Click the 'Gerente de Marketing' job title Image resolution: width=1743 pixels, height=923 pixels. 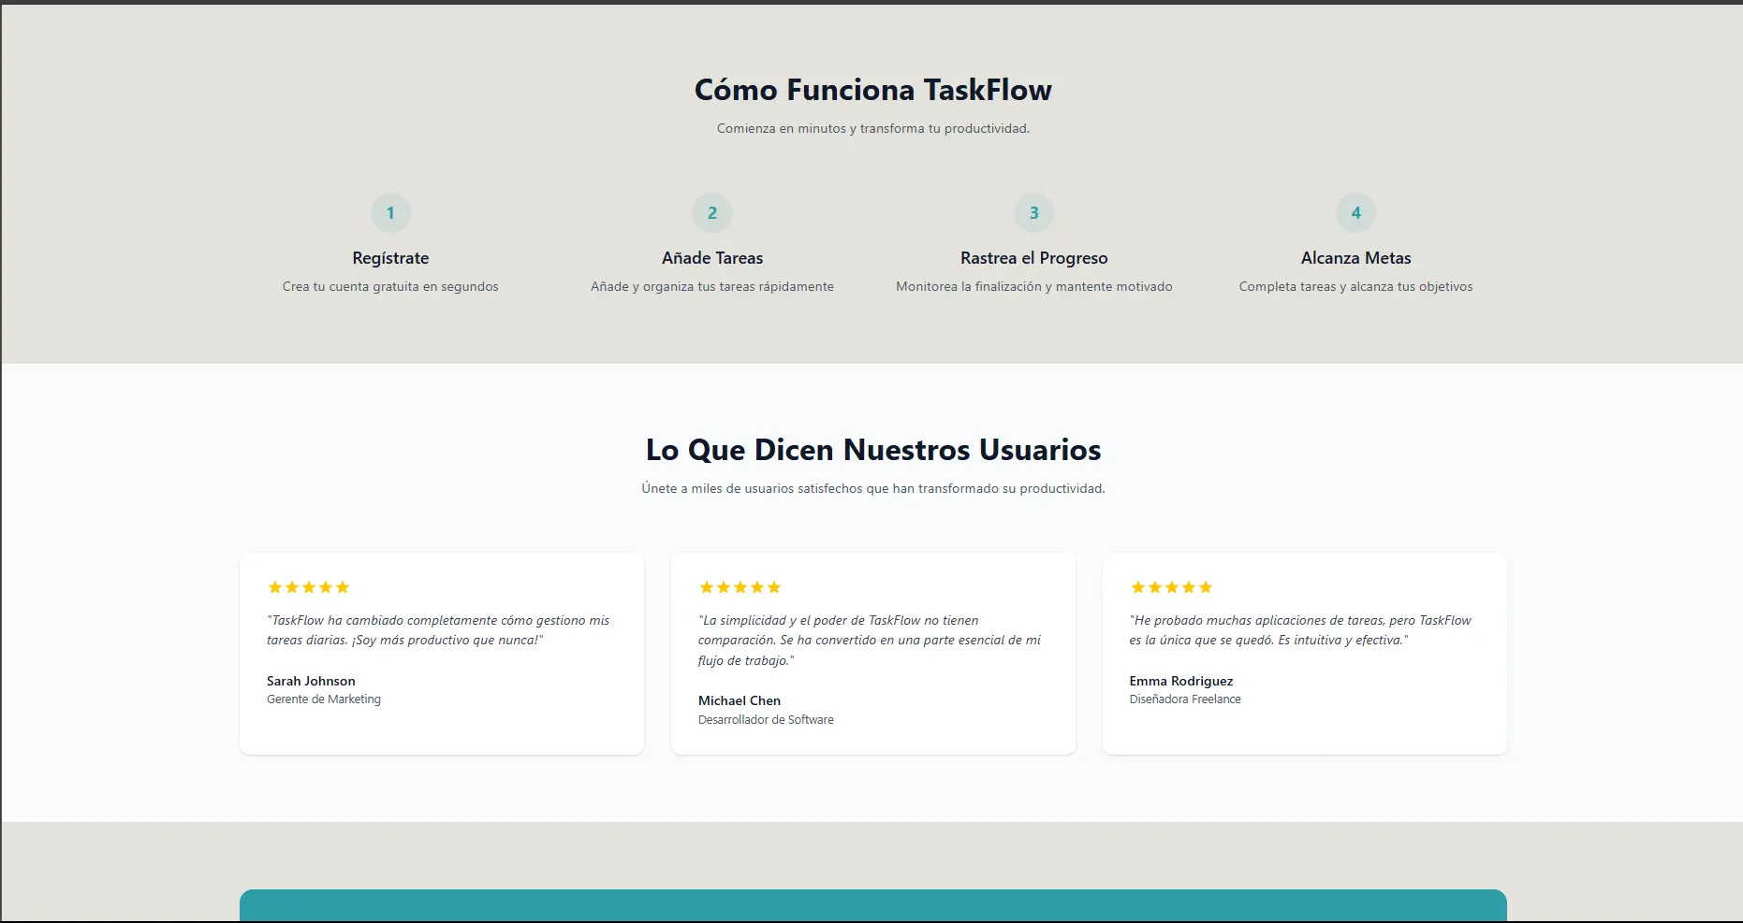pyautogui.click(x=324, y=699)
